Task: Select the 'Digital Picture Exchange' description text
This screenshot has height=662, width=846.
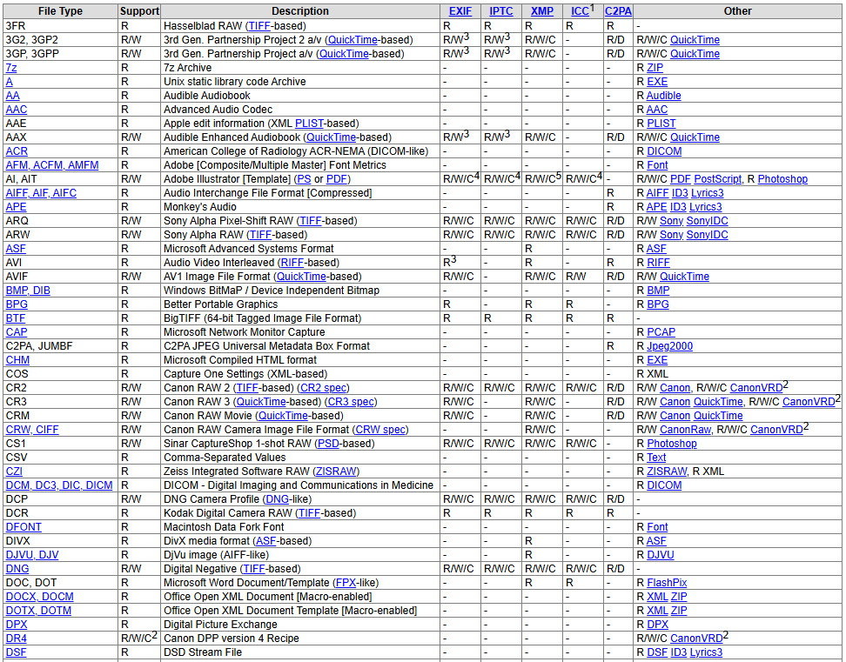Action: point(221,625)
